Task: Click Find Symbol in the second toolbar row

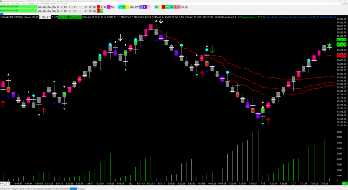Action: [x=40, y=11]
